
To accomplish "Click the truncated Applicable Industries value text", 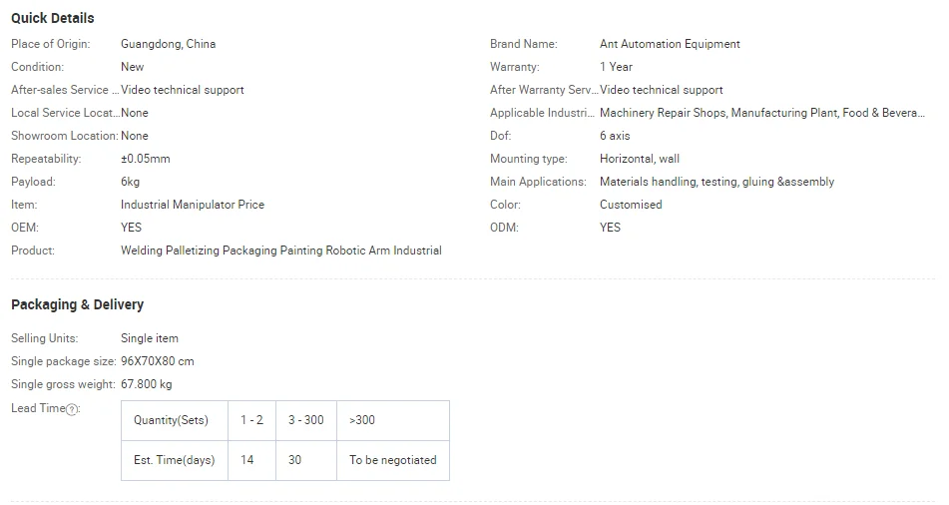I will click(x=761, y=113).
